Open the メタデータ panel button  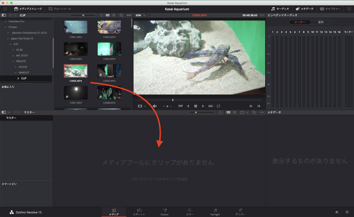pos(305,9)
